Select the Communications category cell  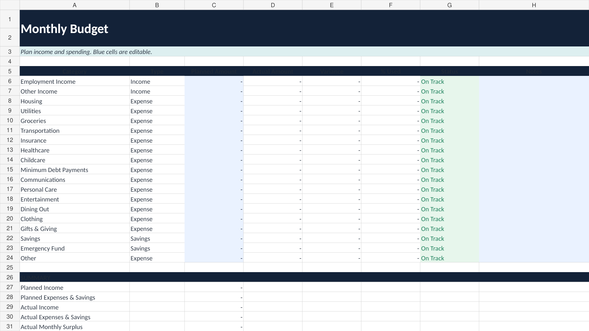(75, 179)
